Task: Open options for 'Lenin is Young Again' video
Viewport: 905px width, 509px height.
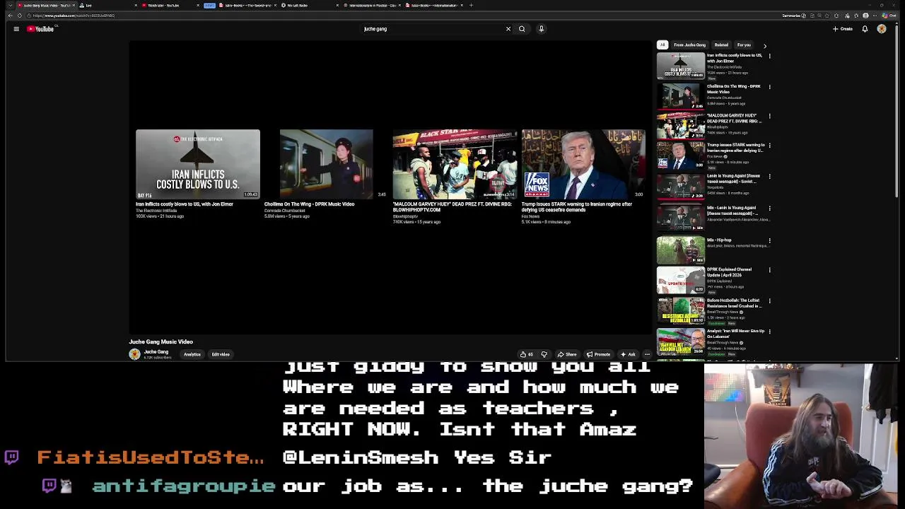Action: pos(769,177)
